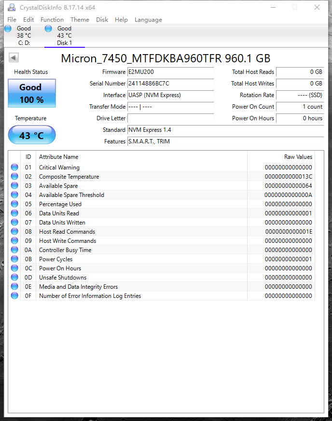Select the Unsafe Shutdowns attribute name
This screenshot has height=421, width=332.
pyautogui.click(x=63, y=278)
